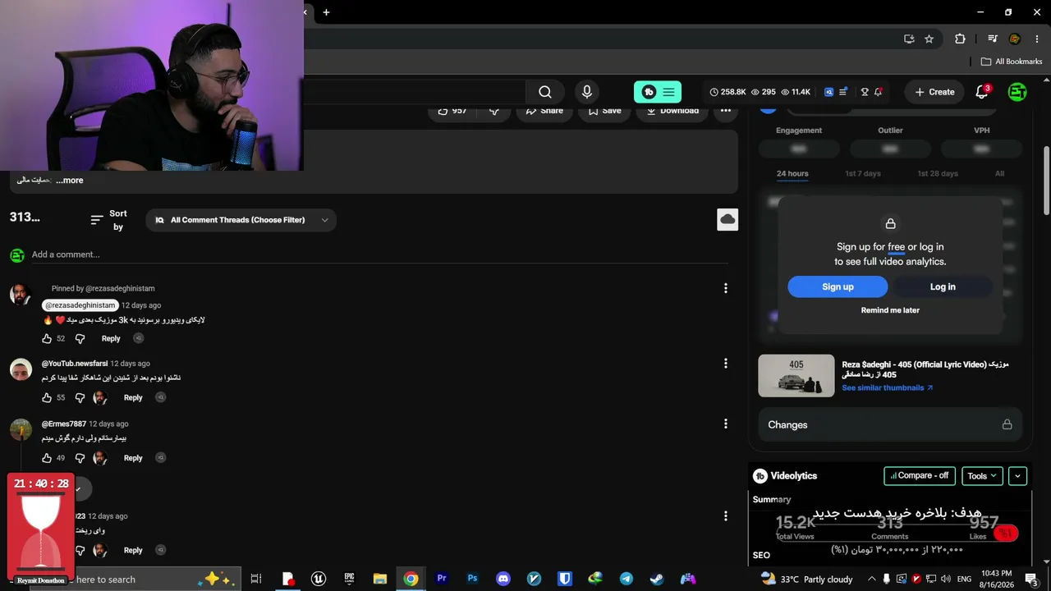This screenshot has width=1051, height=591.
Task: Open the weather widget showing 33°C
Action: [807, 579]
